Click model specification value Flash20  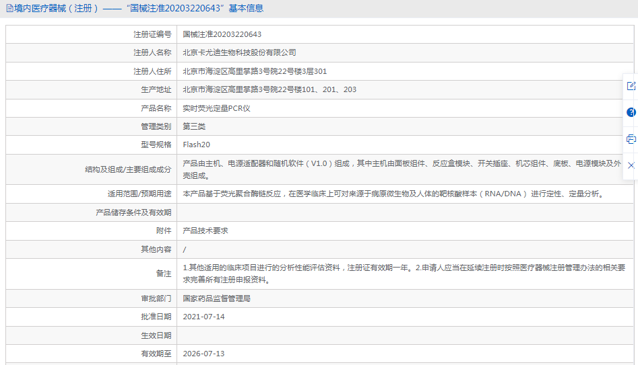point(197,145)
